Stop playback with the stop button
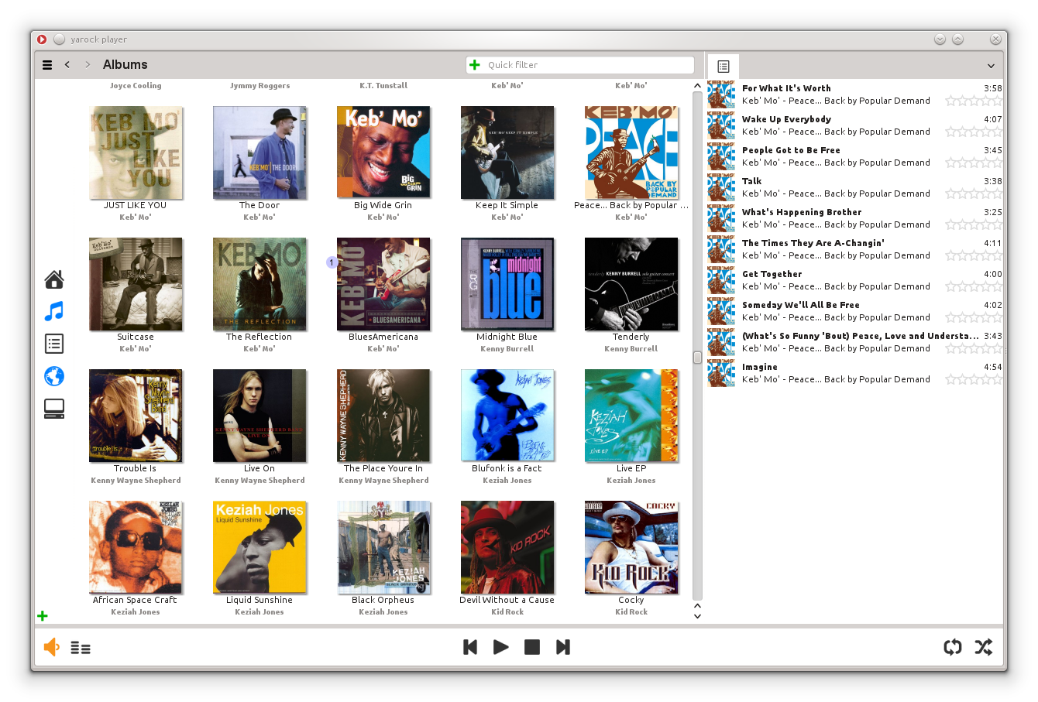Image resolution: width=1038 pixels, height=702 pixels. [x=532, y=647]
